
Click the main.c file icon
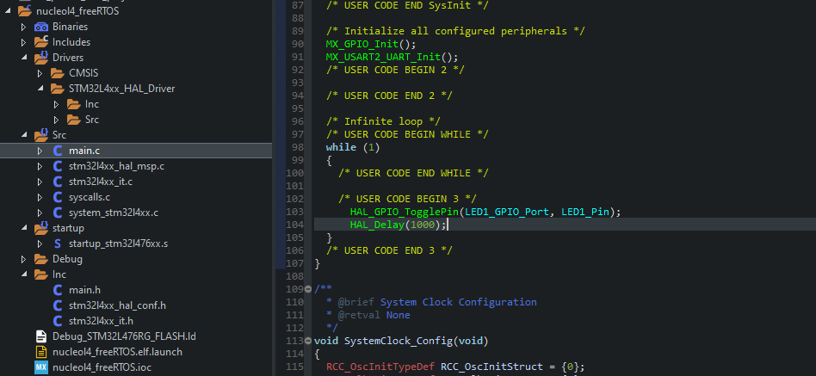click(x=58, y=151)
